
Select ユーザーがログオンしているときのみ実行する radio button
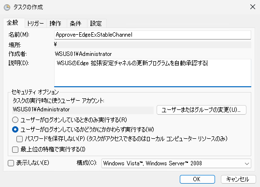(15, 120)
